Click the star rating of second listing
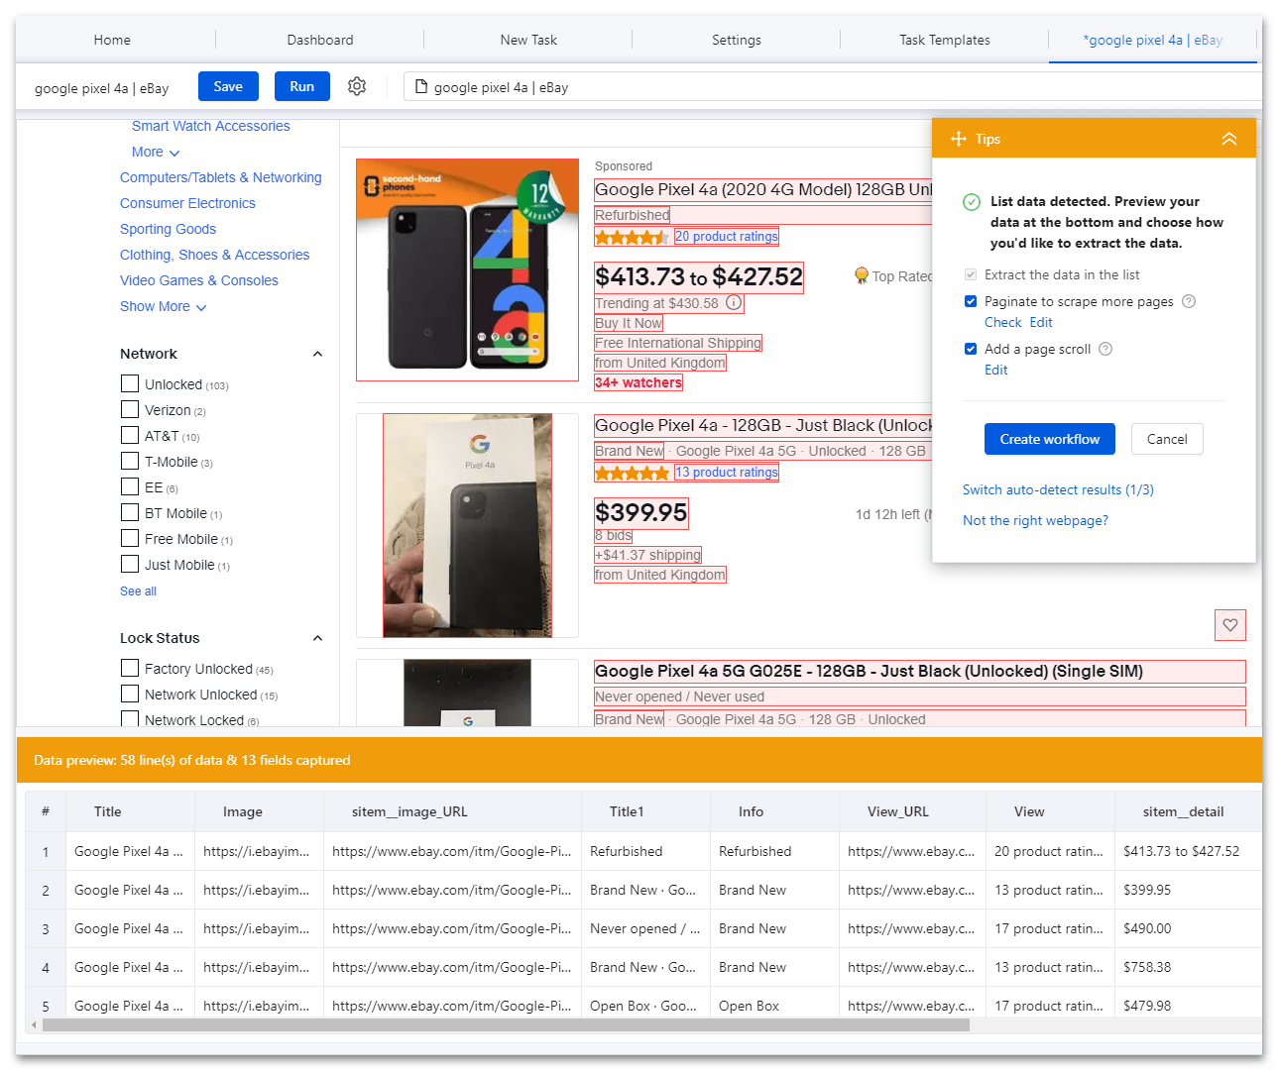The width and height of the screenshot is (1278, 1071). (x=632, y=473)
